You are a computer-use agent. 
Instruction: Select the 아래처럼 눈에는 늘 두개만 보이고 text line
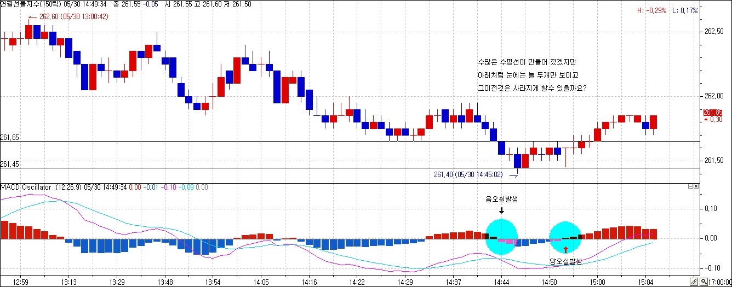(528, 75)
